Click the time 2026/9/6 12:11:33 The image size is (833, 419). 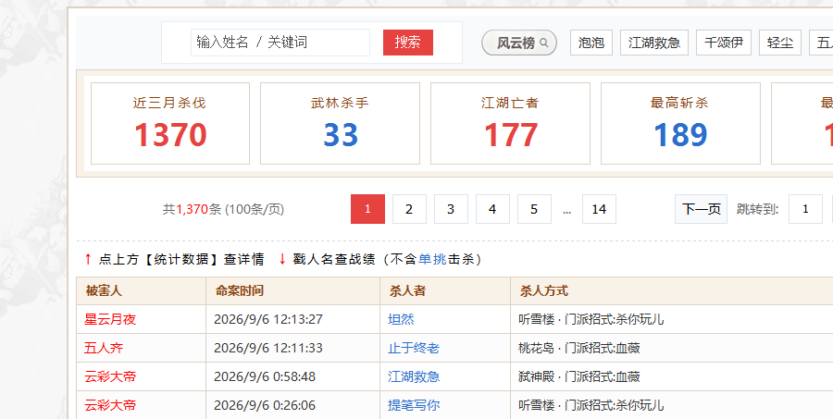pyautogui.click(x=268, y=348)
